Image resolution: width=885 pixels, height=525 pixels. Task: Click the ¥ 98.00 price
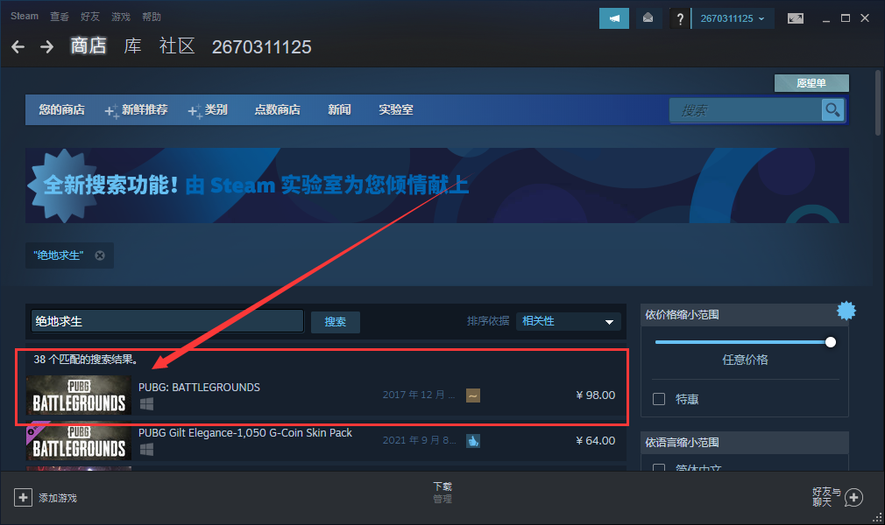point(596,395)
